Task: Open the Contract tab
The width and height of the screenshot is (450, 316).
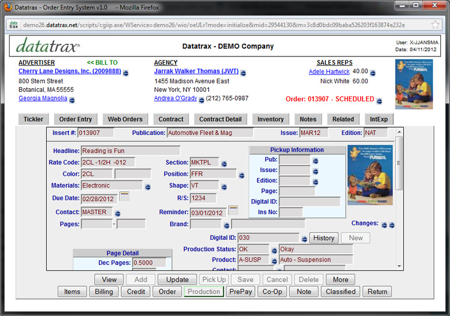Action: tap(171, 119)
